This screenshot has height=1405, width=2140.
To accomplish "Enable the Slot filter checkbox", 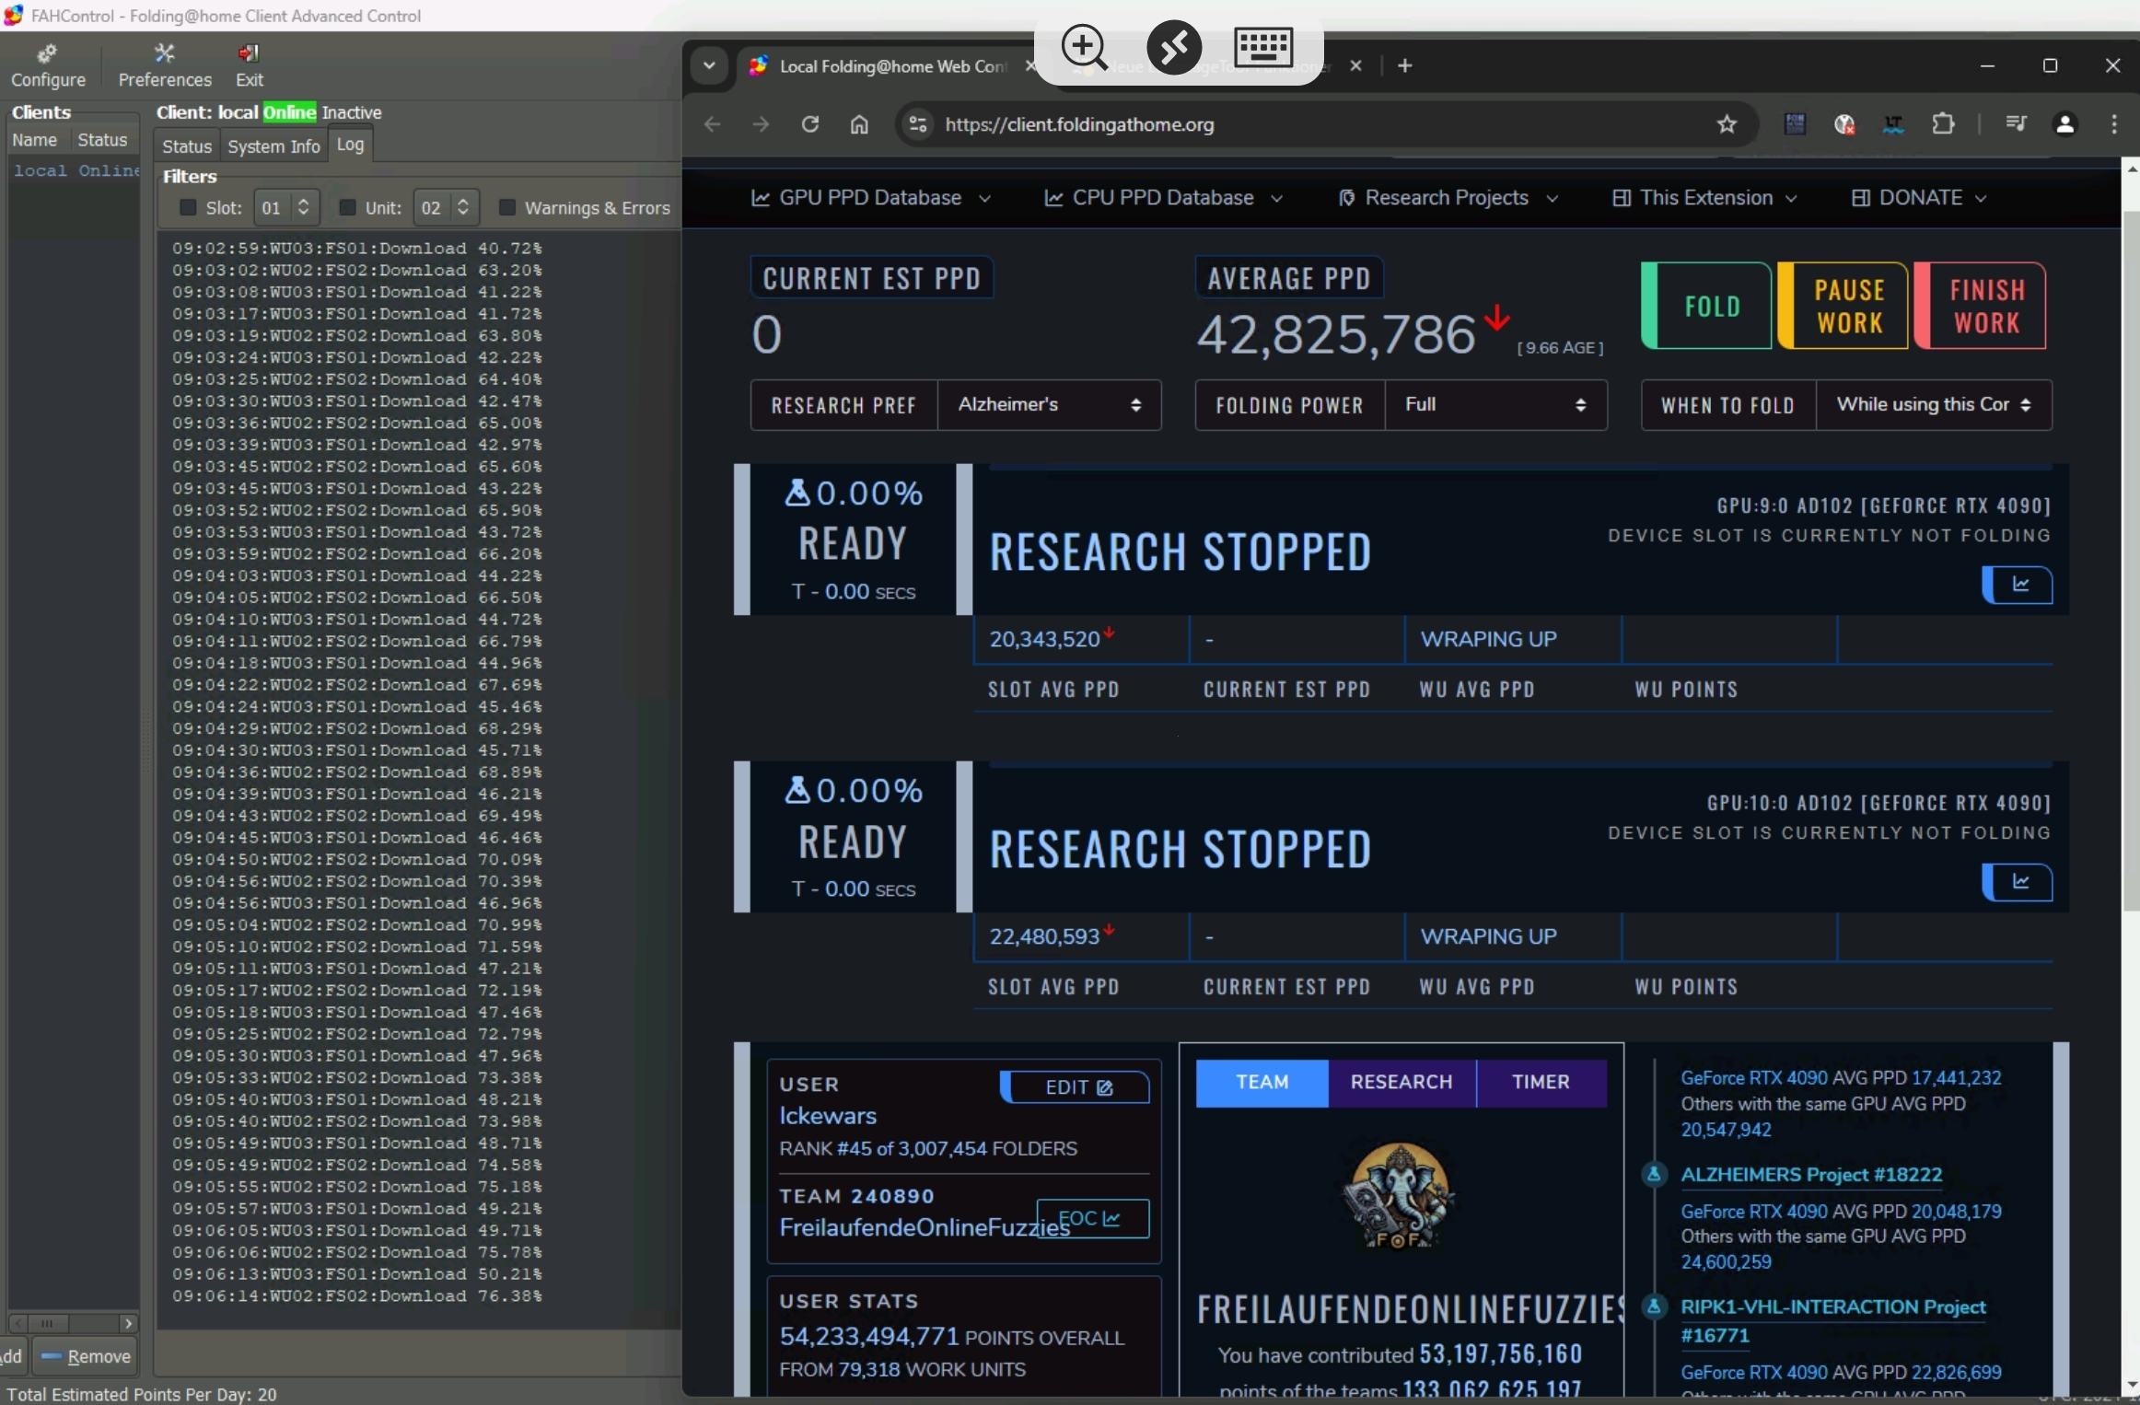I will click(188, 207).
